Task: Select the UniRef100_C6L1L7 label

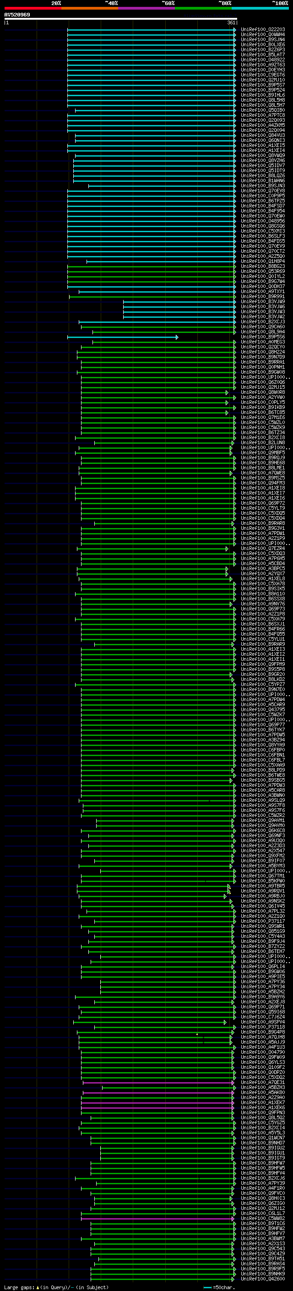Action: coord(263,1213)
